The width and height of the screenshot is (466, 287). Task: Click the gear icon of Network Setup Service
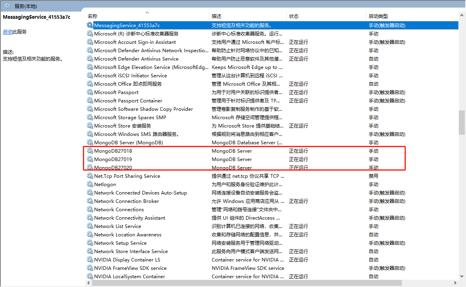tap(90, 243)
